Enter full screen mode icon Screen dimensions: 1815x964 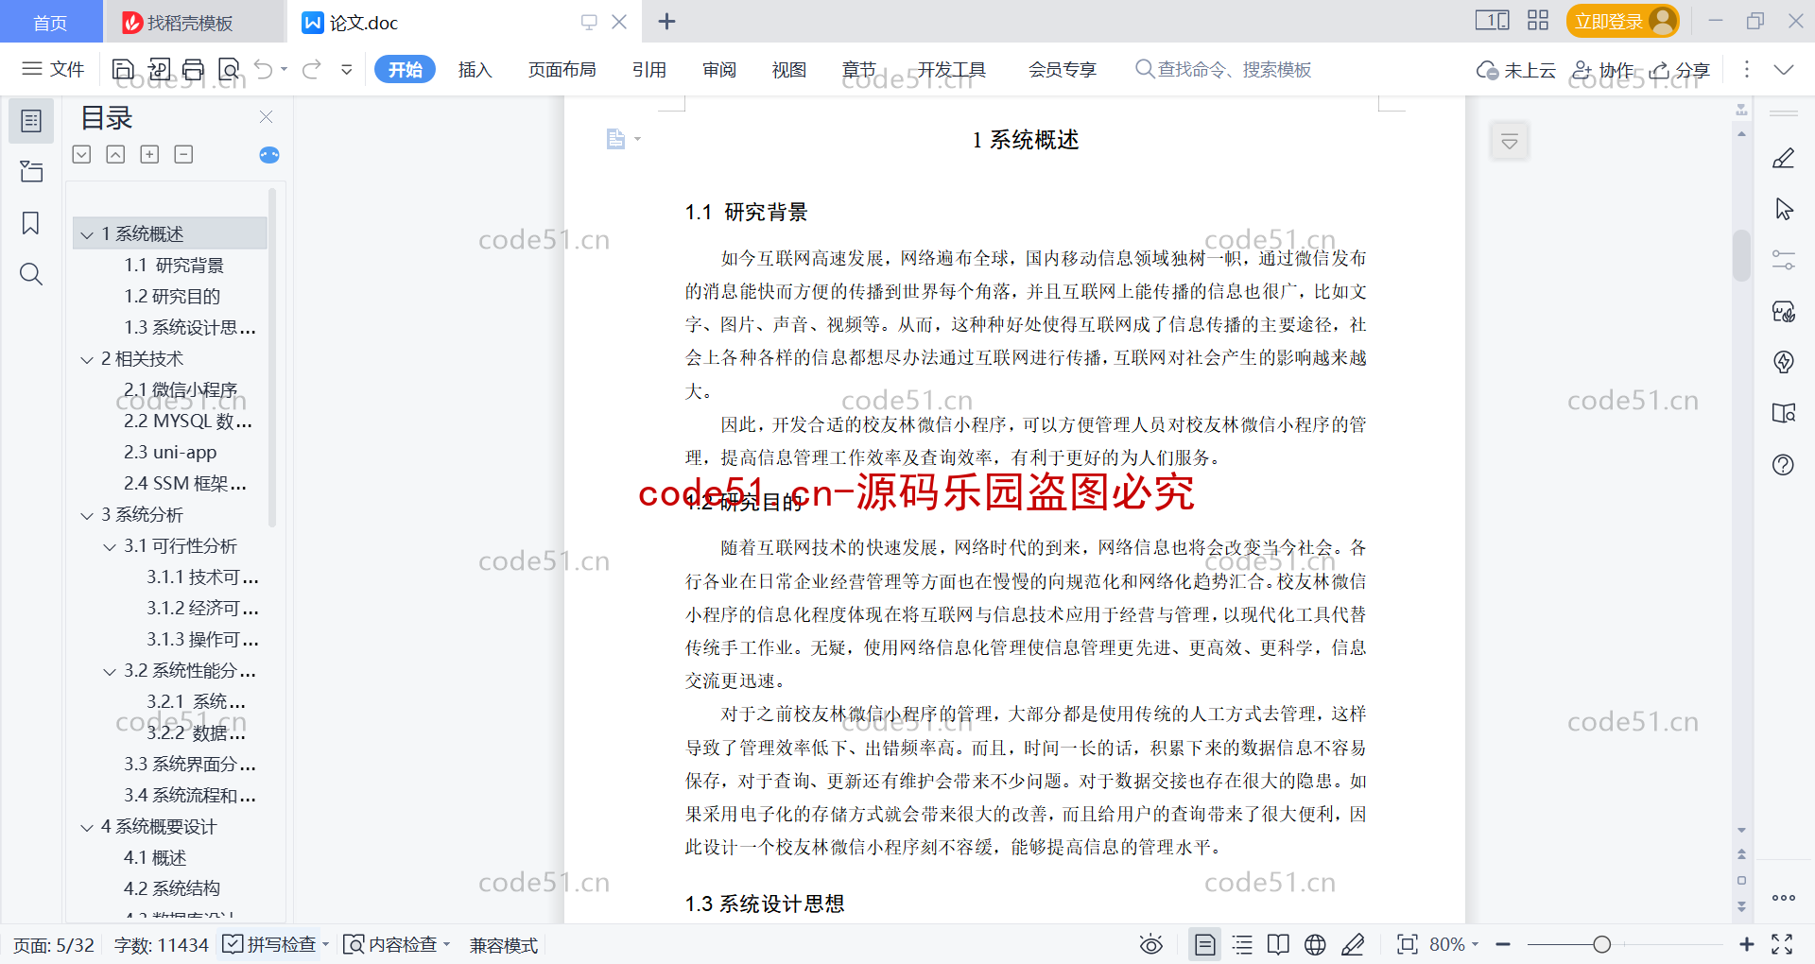coord(1782,944)
